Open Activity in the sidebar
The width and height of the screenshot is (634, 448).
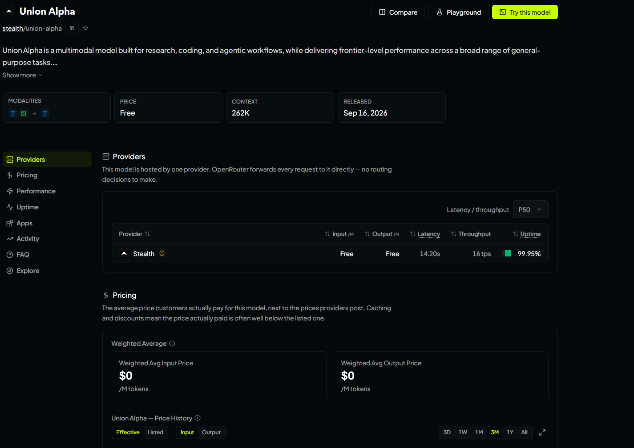[x=47, y=239]
